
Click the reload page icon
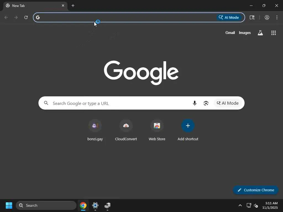tap(26, 17)
